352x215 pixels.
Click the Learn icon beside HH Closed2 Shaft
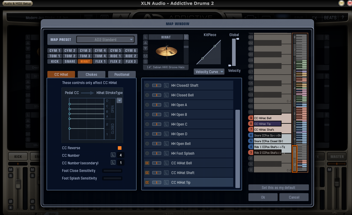[x=166, y=86]
